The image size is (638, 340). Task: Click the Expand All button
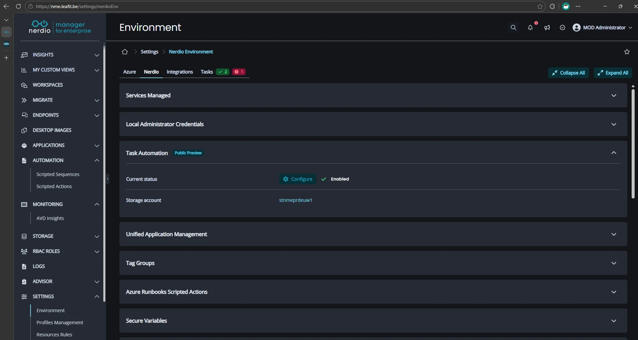[x=613, y=73]
